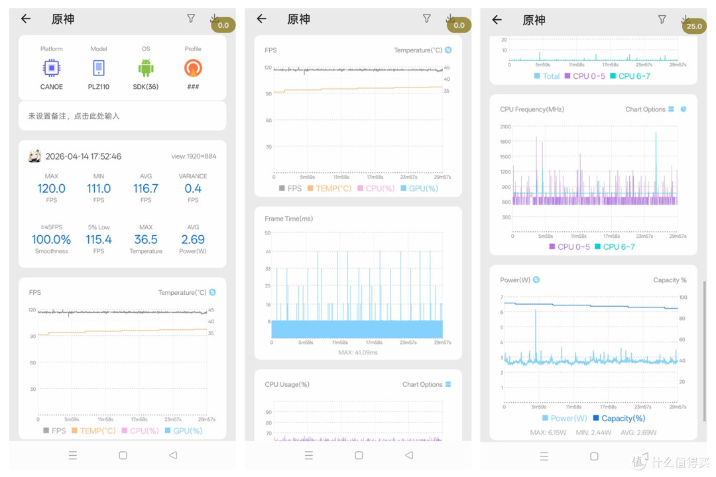This screenshot has width=716, height=477.
Task: Tap the CANOE platform chip icon
Action: coord(52,68)
